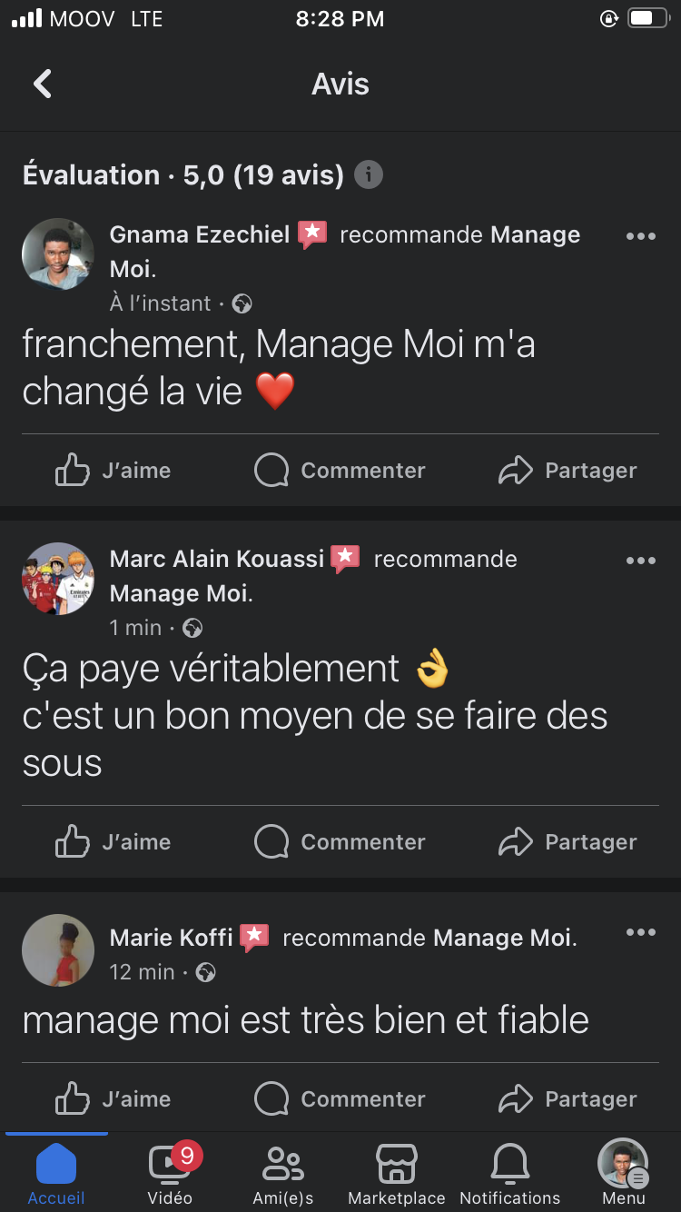Comment on Marc Alain Kouassi's review
The height and width of the screenshot is (1212, 681).
coord(340,842)
